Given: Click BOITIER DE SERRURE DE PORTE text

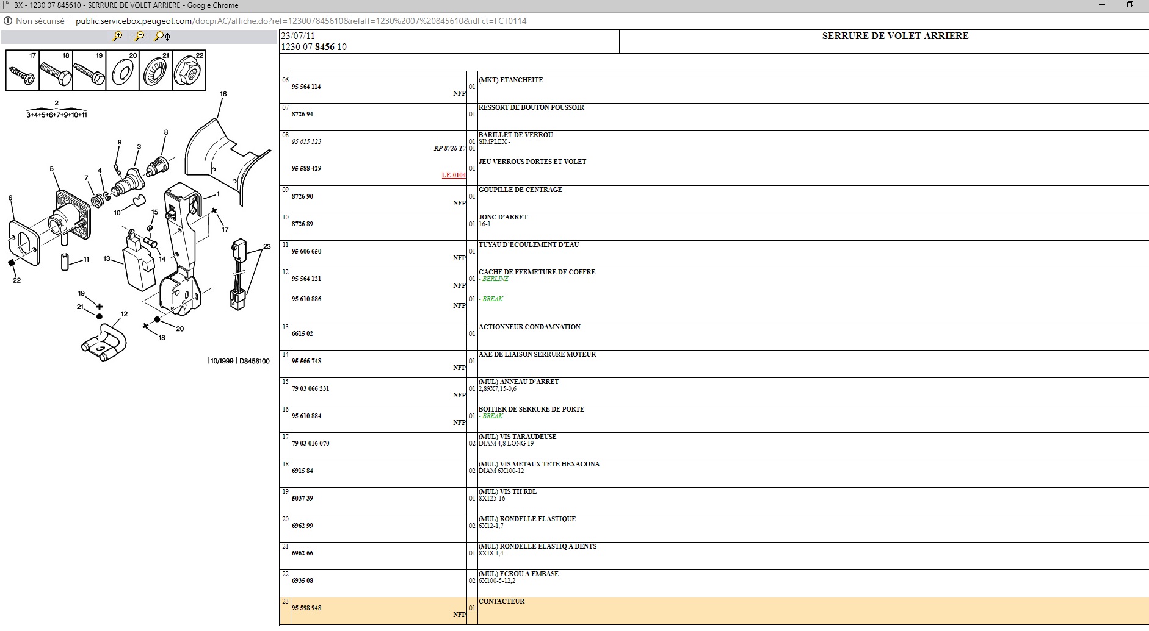Looking at the screenshot, I should point(531,409).
